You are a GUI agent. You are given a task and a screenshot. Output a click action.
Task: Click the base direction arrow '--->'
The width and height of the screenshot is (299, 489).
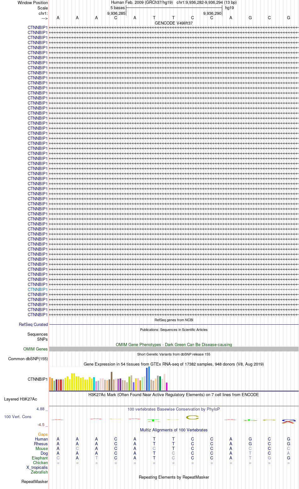[44, 18]
